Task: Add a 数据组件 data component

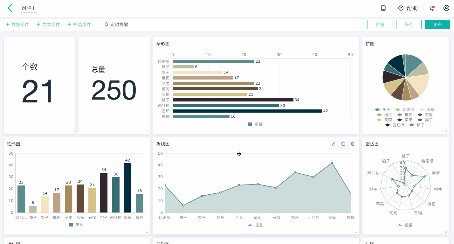Action: coord(17,24)
